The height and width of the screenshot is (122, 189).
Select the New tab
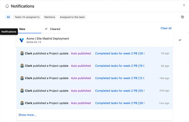coord(22,29)
